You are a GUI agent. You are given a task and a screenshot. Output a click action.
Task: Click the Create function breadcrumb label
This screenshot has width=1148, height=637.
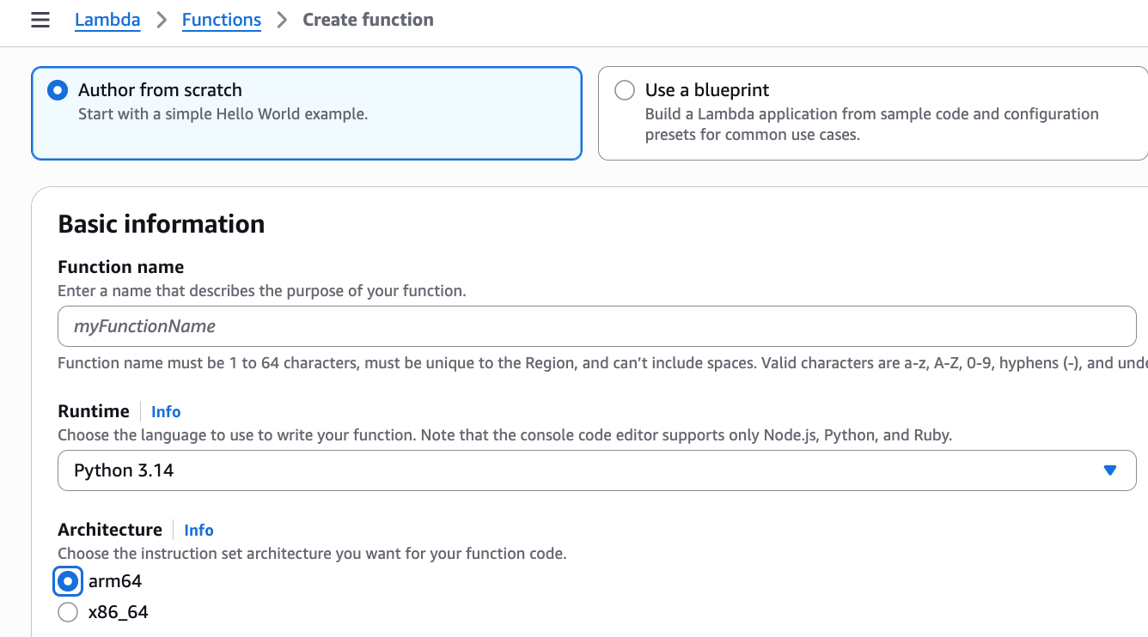click(368, 19)
